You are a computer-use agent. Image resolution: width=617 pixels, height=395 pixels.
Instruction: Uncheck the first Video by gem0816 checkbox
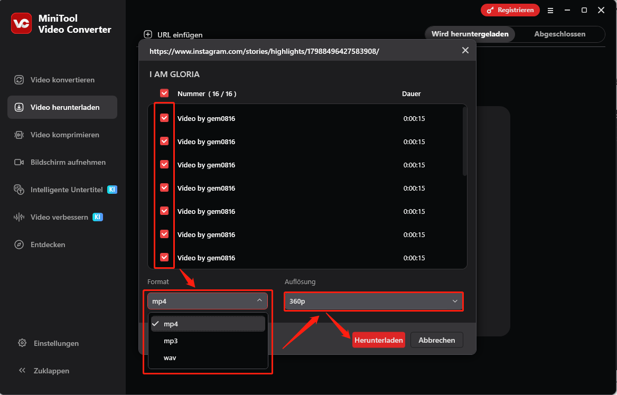164,118
